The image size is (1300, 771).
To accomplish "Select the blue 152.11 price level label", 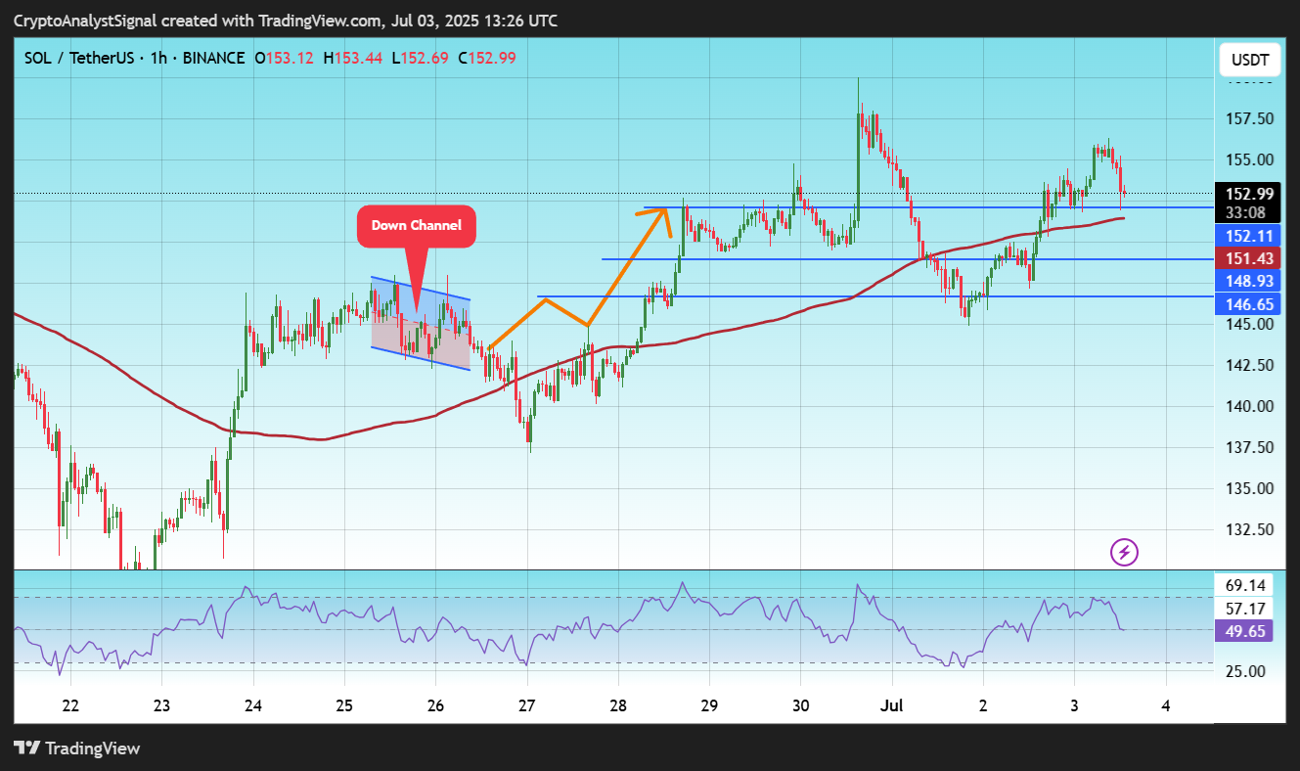I will click(x=1248, y=236).
